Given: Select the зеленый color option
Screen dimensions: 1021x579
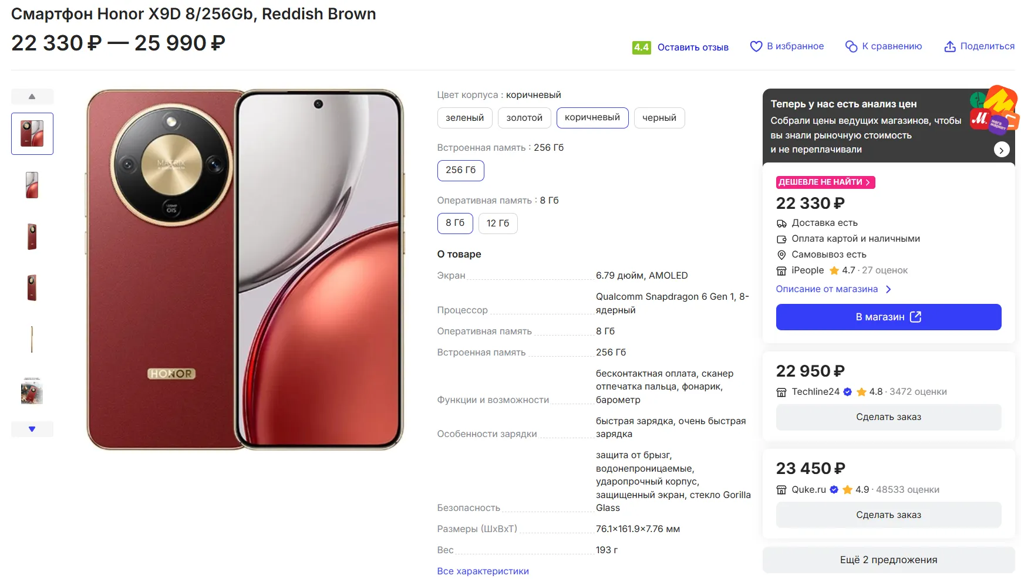Looking at the screenshot, I should [x=464, y=118].
